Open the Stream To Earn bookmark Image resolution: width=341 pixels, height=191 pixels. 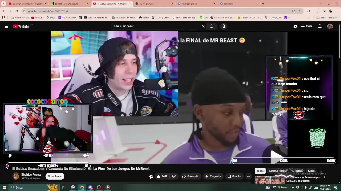[x=249, y=18]
